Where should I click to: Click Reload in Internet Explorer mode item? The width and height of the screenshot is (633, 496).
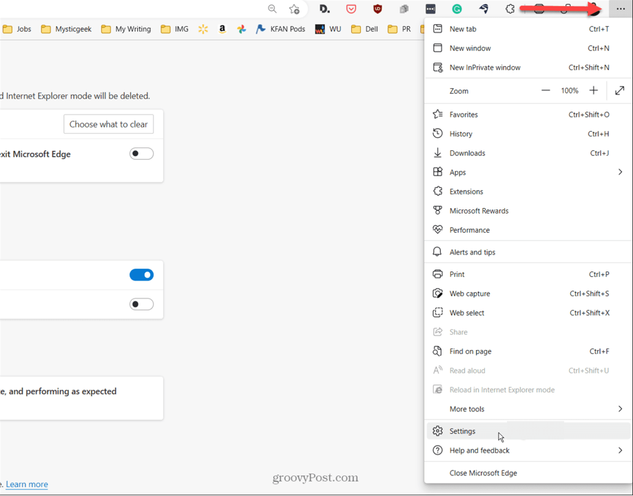pos(528,390)
